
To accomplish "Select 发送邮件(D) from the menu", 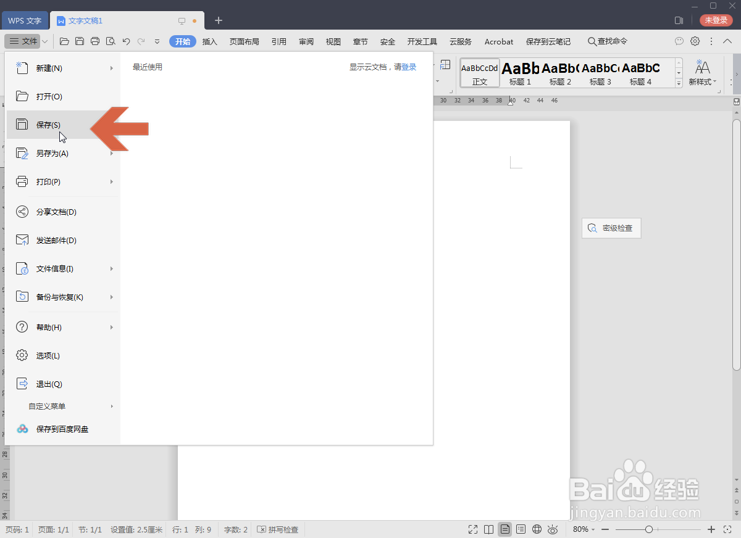I will click(62, 240).
